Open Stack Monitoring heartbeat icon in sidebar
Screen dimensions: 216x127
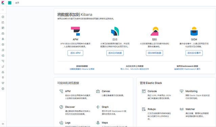3,83
